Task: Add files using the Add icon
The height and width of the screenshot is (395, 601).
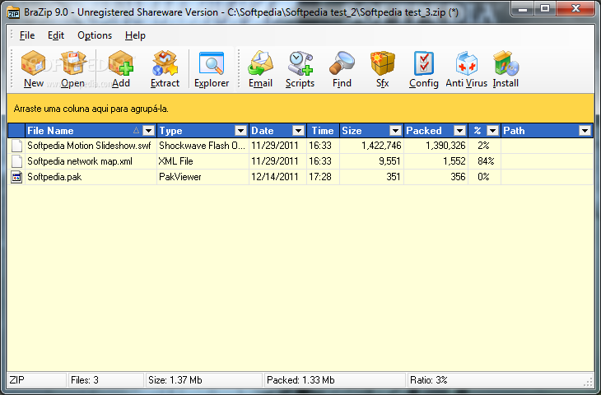Action: (x=121, y=69)
